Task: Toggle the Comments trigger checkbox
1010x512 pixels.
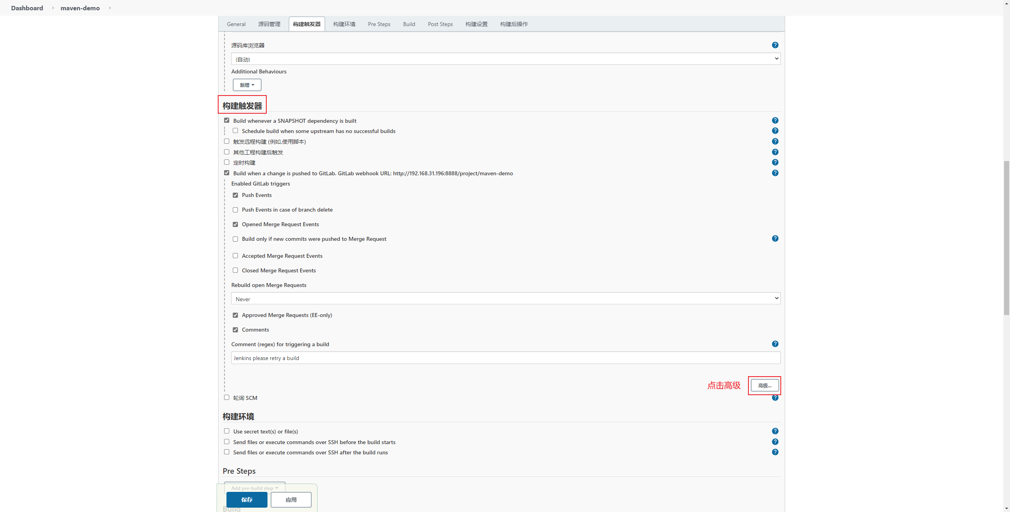Action: pyautogui.click(x=235, y=330)
